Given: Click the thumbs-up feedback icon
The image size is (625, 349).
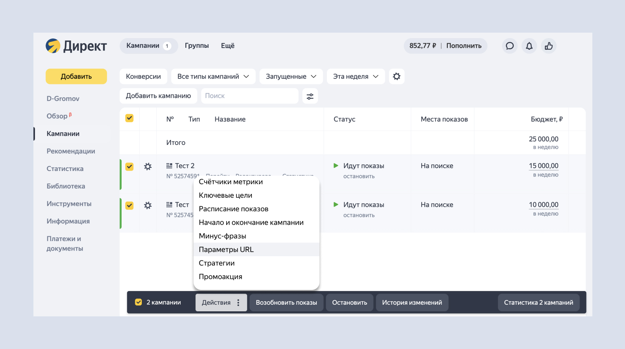Looking at the screenshot, I should [548, 46].
